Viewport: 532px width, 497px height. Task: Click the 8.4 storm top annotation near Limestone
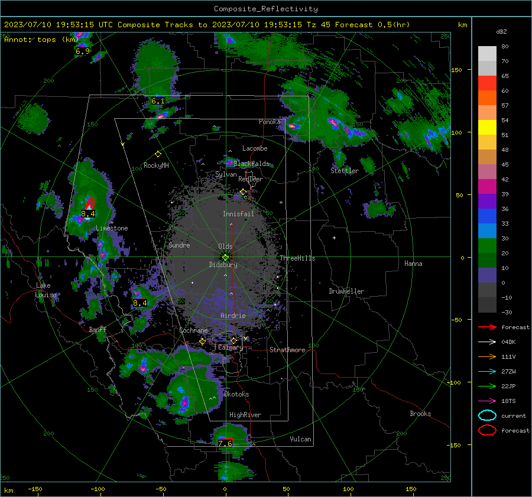click(x=88, y=214)
